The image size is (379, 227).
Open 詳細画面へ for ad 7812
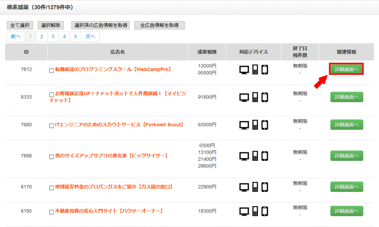point(347,69)
